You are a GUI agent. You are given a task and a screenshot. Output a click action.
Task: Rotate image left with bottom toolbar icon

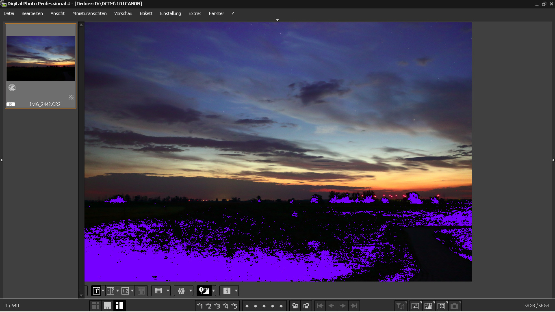coord(295,306)
